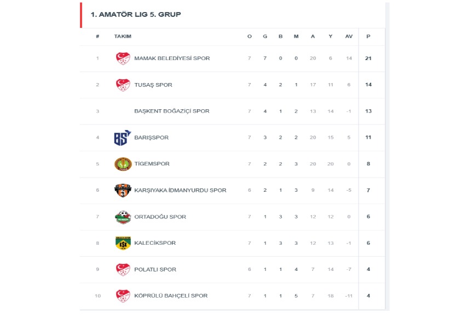This screenshot has height=325, width=461.
Task: Open the Karşıyaka İdmanyurdu Spor name link
Action: click(x=180, y=191)
